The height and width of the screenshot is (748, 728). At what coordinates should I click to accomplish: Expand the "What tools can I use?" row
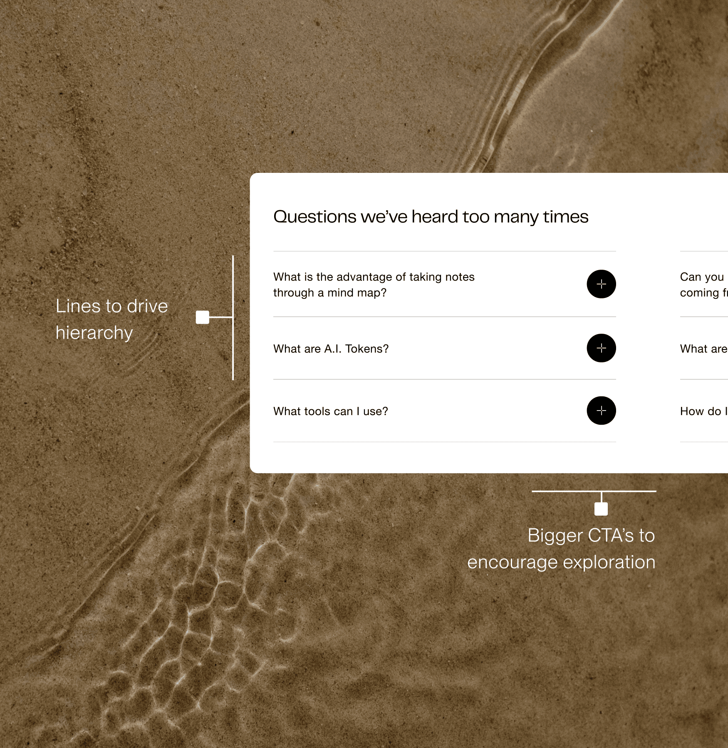(330, 411)
